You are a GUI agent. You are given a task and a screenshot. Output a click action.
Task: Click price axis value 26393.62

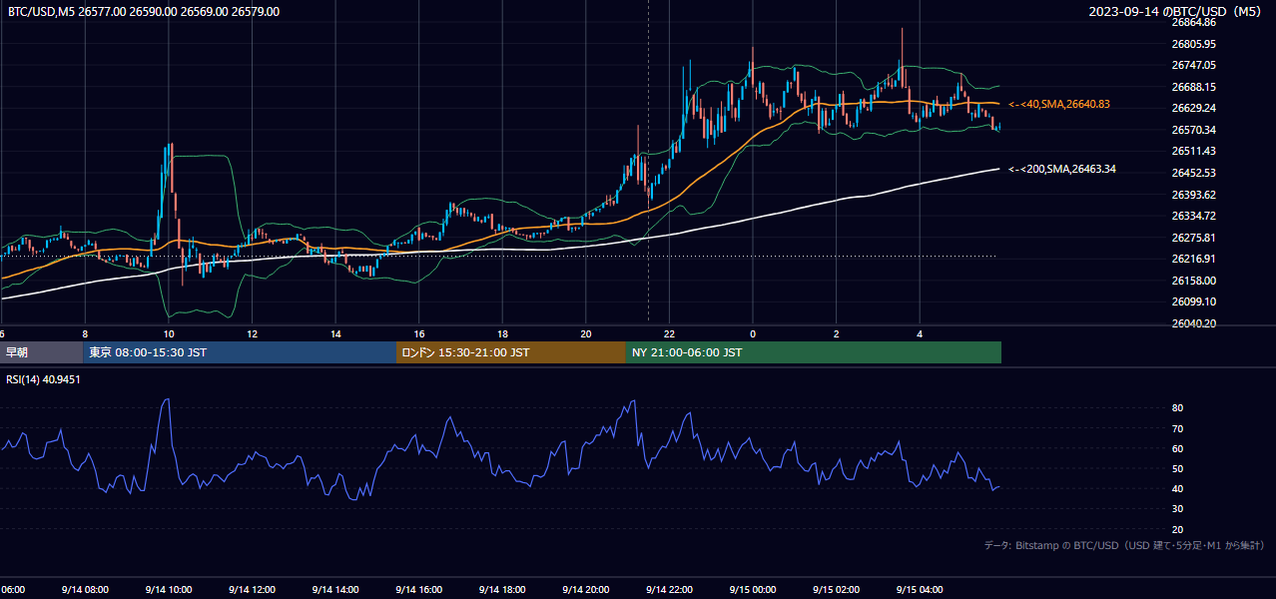[x=1193, y=195]
